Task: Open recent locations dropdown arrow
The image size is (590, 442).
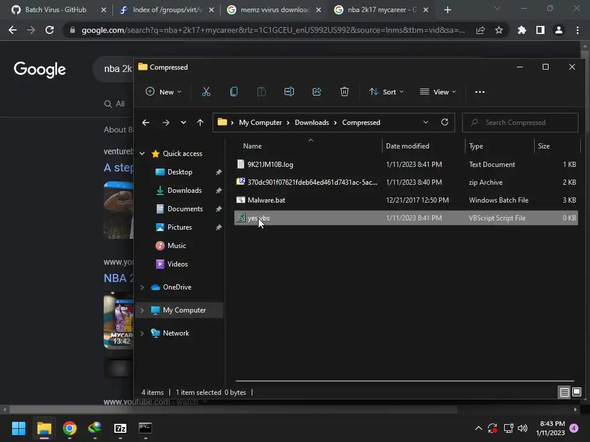Action: coord(183,123)
